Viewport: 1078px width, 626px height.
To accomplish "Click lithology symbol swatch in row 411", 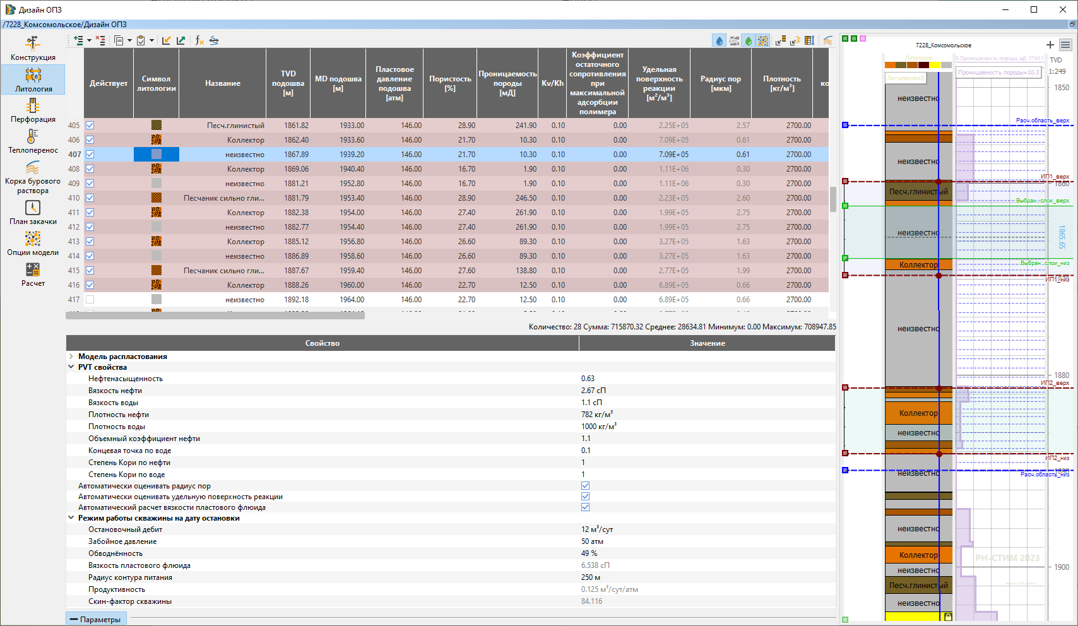I will point(157,213).
